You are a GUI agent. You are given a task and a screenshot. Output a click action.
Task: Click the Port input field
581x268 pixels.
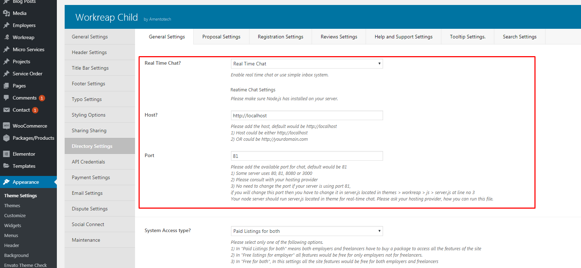pos(307,156)
